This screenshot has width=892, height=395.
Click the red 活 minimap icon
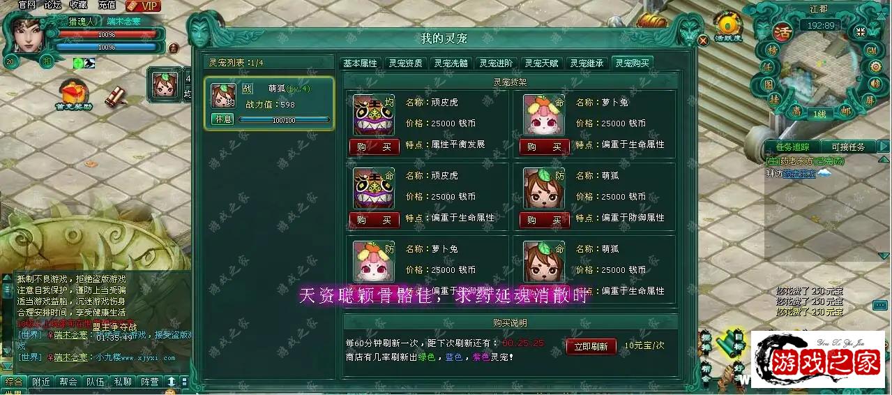(x=782, y=31)
